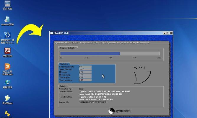
Task: Maximize the Ghost32 11.0 window
Action: [167, 33]
